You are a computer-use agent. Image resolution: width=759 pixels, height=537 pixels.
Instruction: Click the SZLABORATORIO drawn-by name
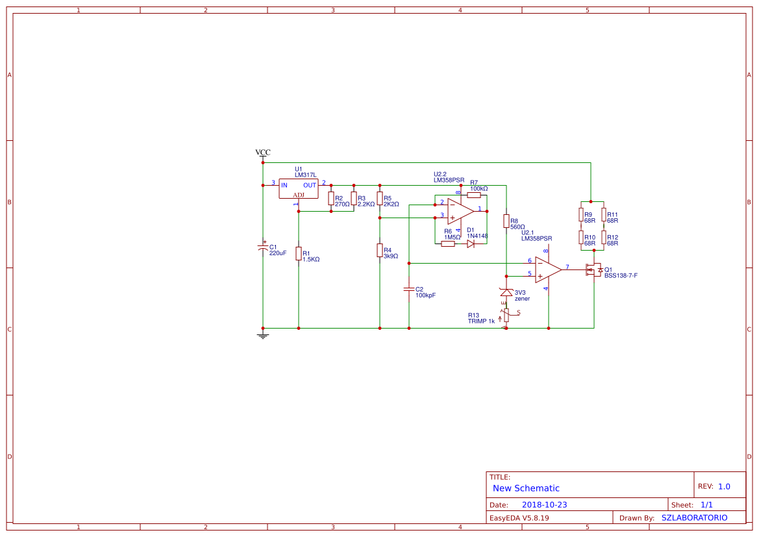[694, 518]
